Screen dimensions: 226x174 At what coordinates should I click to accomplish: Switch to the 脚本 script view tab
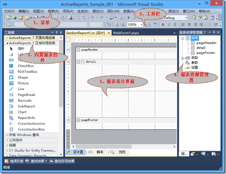(97, 152)
